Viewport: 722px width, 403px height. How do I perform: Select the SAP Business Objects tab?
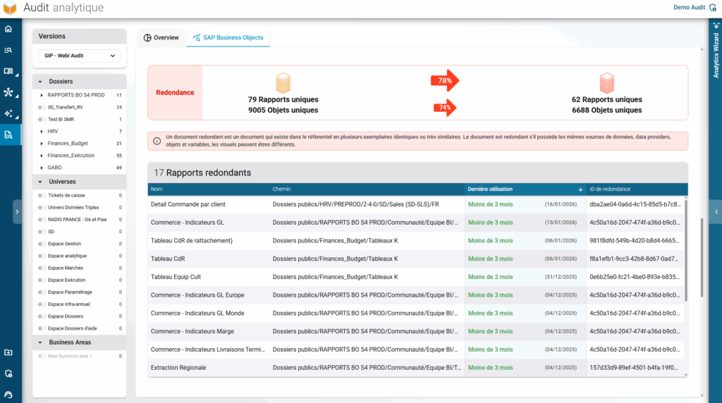228,37
